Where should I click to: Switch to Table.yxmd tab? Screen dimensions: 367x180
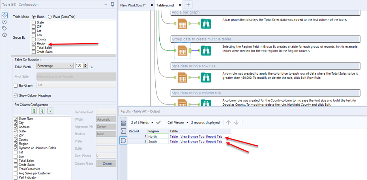[165, 5]
